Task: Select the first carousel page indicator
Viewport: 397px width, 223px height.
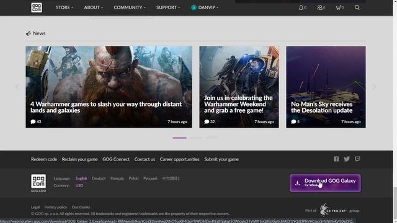Action: tap(179, 138)
